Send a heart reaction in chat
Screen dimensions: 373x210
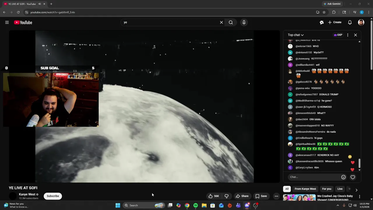[353, 177]
